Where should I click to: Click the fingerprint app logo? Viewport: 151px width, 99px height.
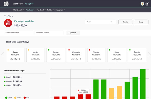[x=6, y=4]
